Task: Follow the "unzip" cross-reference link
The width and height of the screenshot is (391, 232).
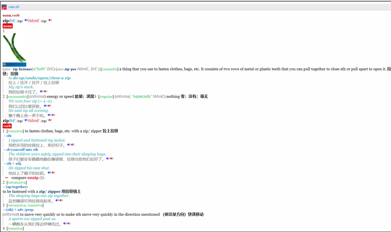Action: (33, 178)
